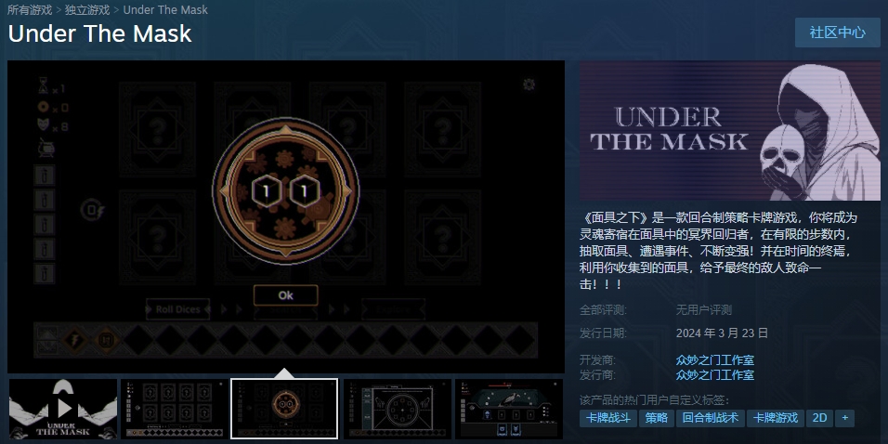Screen dimensions: 888x444
Task: Open the Under The Mask breadcrumb link
Action: (x=165, y=9)
